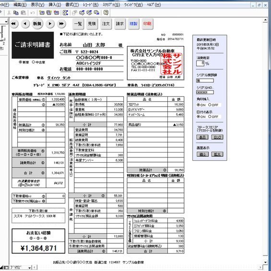Click vertical scrollbar up arrow
The width and height of the screenshot is (271, 271).
[x=265, y=21]
